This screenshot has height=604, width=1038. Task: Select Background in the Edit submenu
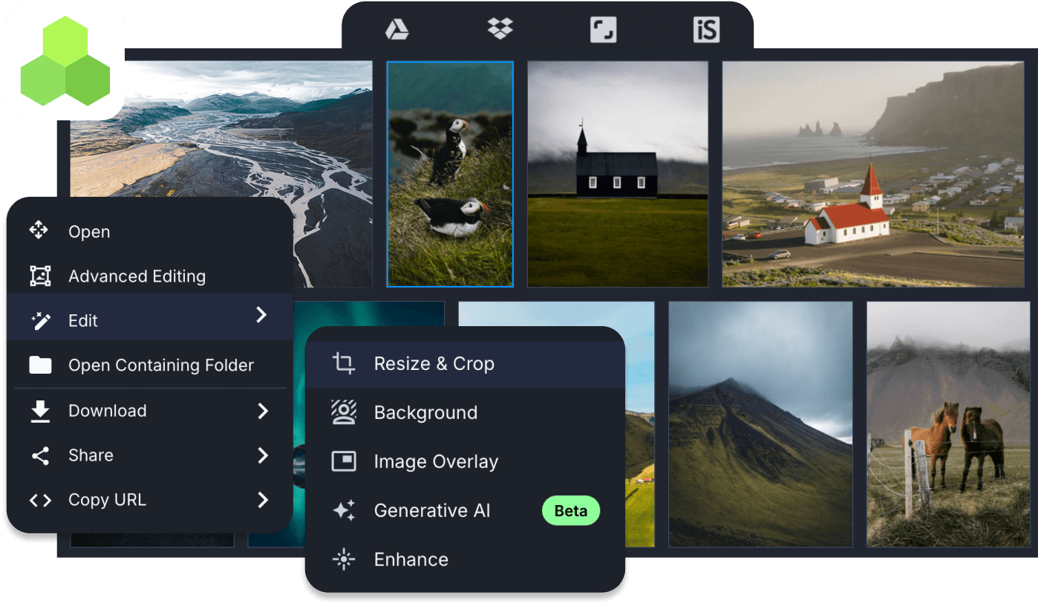[465, 412]
